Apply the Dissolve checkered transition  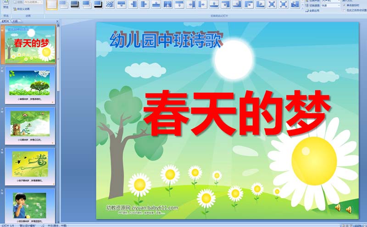(x=110, y=4)
